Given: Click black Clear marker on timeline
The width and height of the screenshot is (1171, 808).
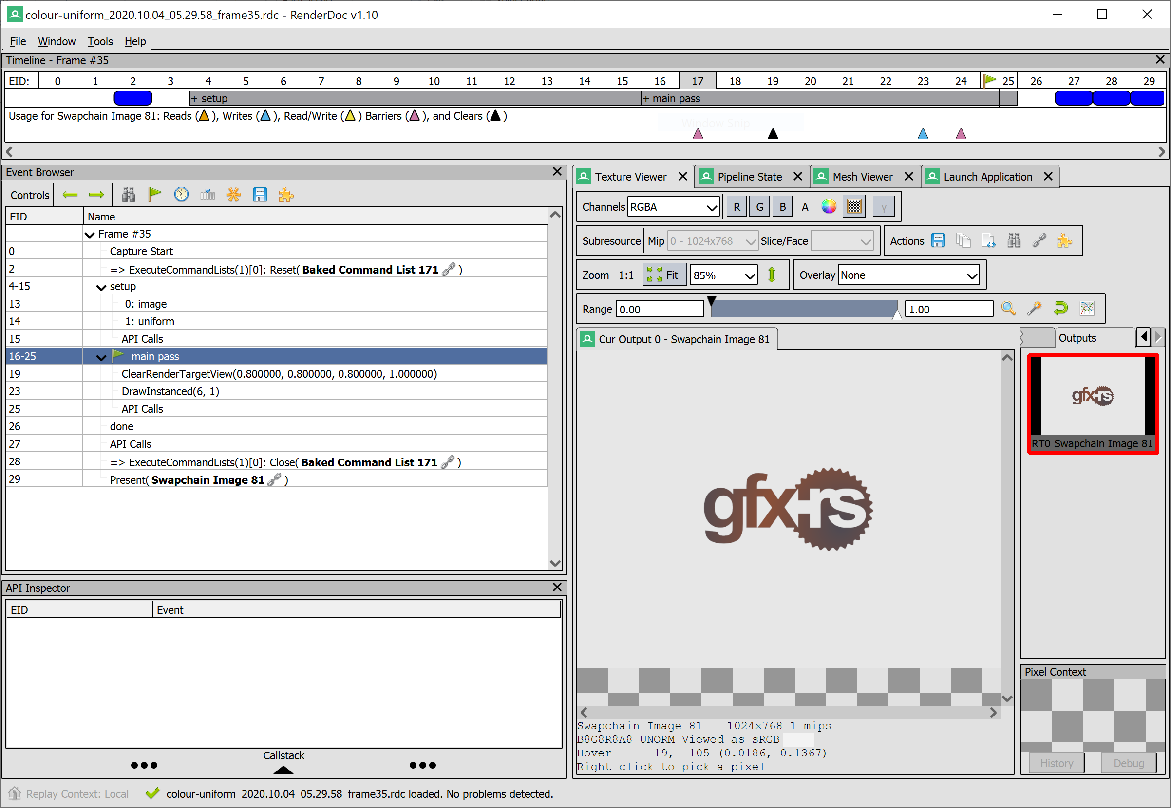Looking at the screenshot, I should [773, 133].
